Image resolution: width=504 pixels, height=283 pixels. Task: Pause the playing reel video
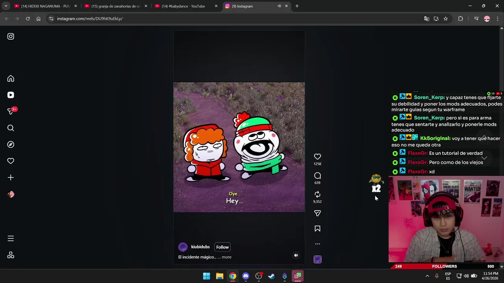pyautogui.click(x=239, y=147)
